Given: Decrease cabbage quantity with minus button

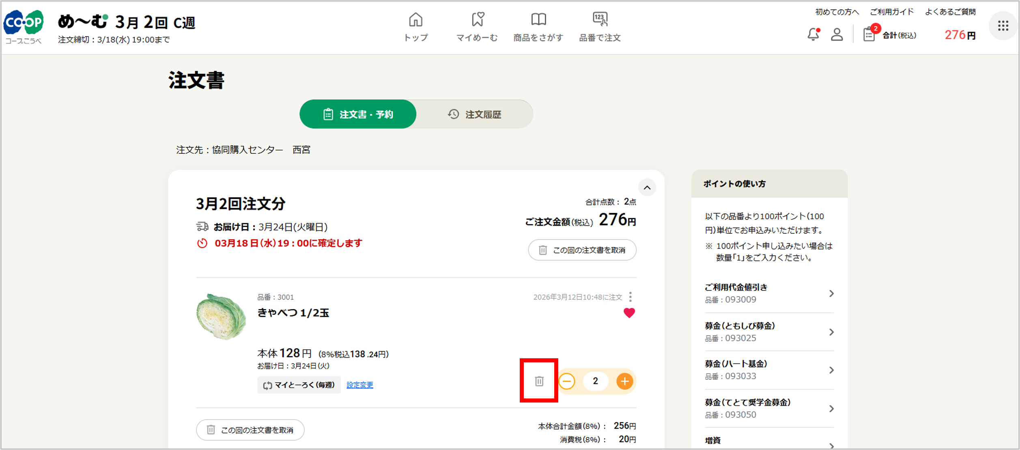Looking at the screenshot, I should pyautogui.click(x=567, y=381).
